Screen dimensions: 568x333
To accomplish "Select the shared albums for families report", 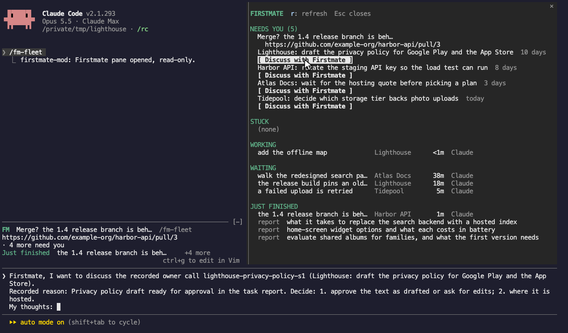I will tap(398, 237).
